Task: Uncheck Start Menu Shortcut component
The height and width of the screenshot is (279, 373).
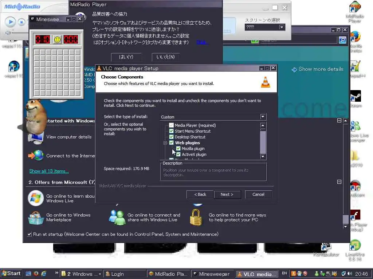Action: (171, 131)
